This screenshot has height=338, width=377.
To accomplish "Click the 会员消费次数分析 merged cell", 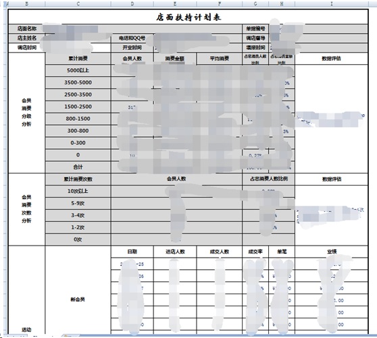I will click(x=26, y=209).
